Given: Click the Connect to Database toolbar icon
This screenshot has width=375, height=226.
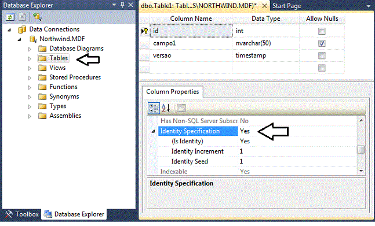Looking at the screenshot, I should click(x=37, y=17).
